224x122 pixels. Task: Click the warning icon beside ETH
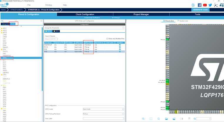pyautogui.click(x=2, y=49)
